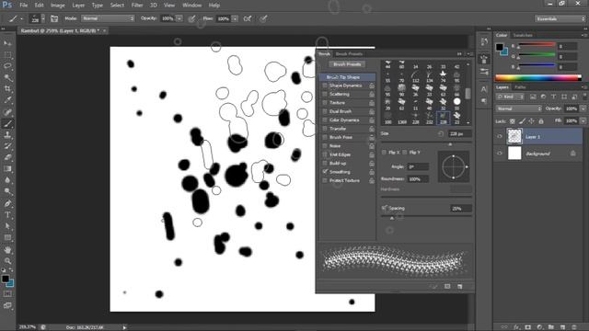Screen dimensions: 589x331
Task: Enable Texture checkbox
Action: 325,103
